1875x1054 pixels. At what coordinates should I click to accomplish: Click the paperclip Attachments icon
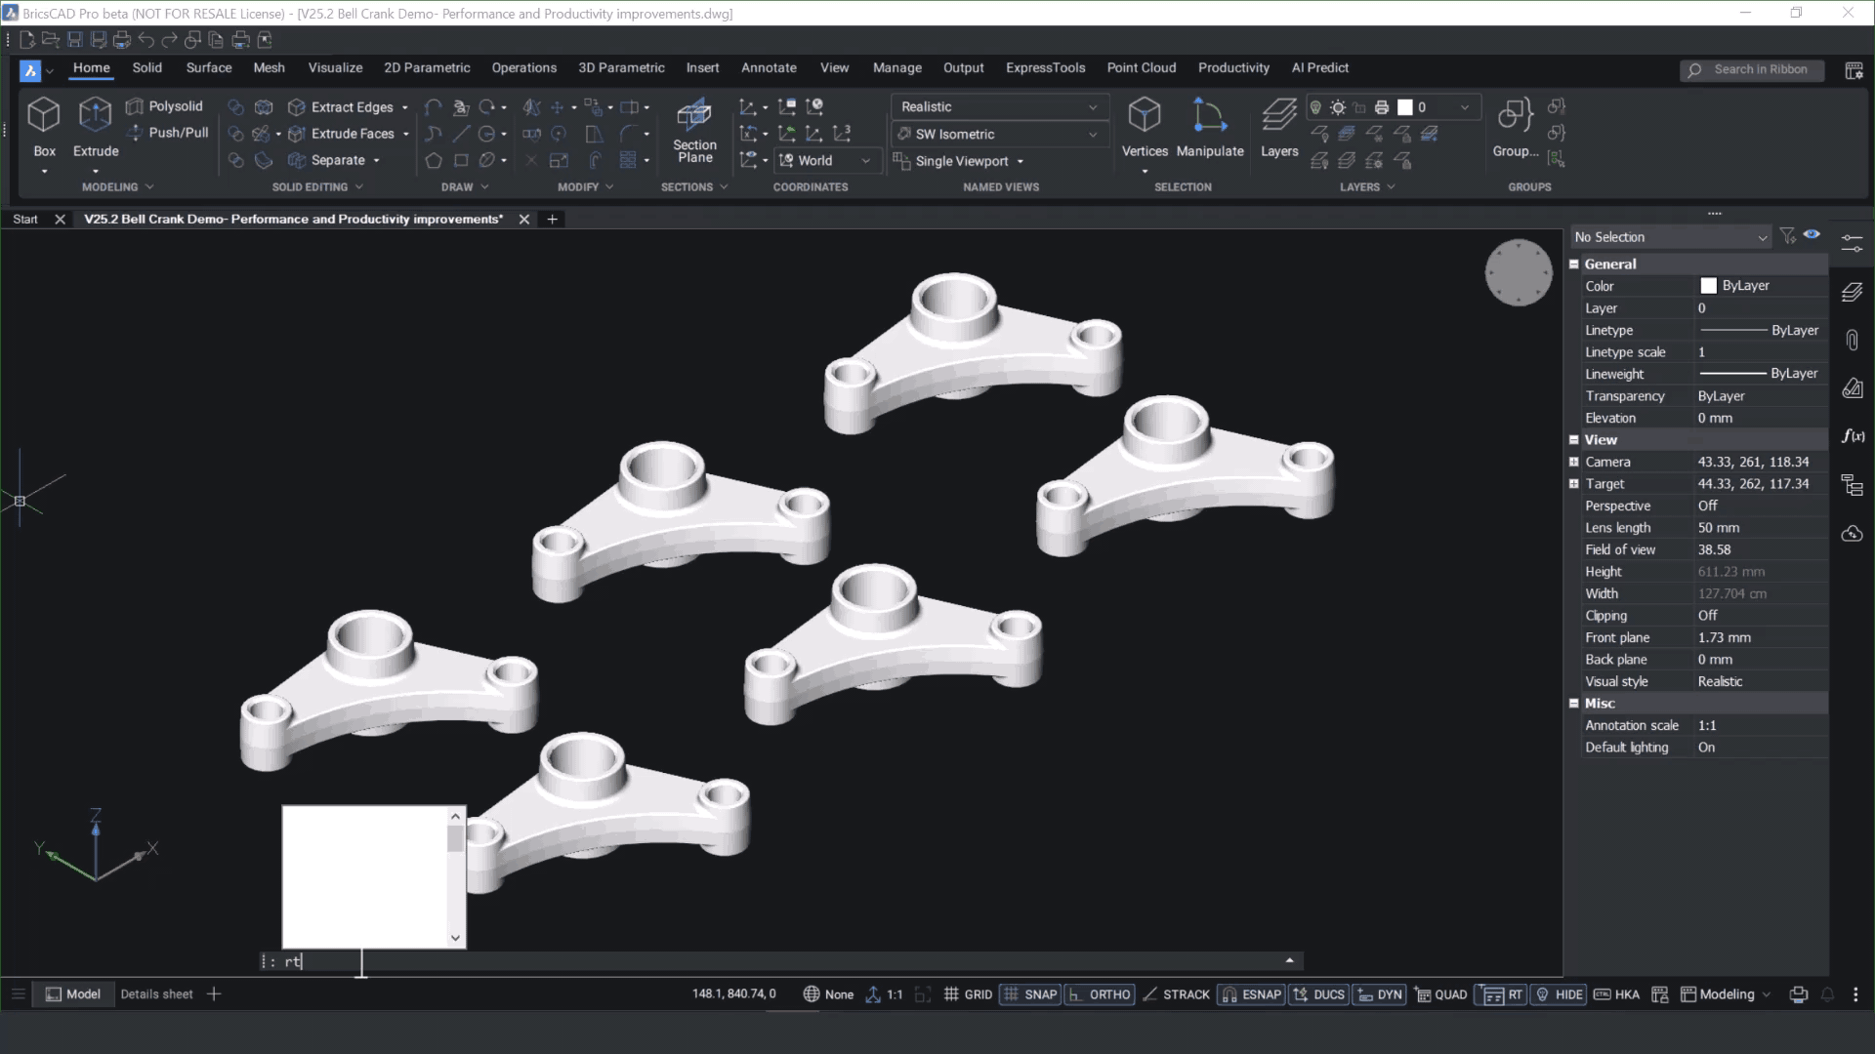[x=1853, y=340]
